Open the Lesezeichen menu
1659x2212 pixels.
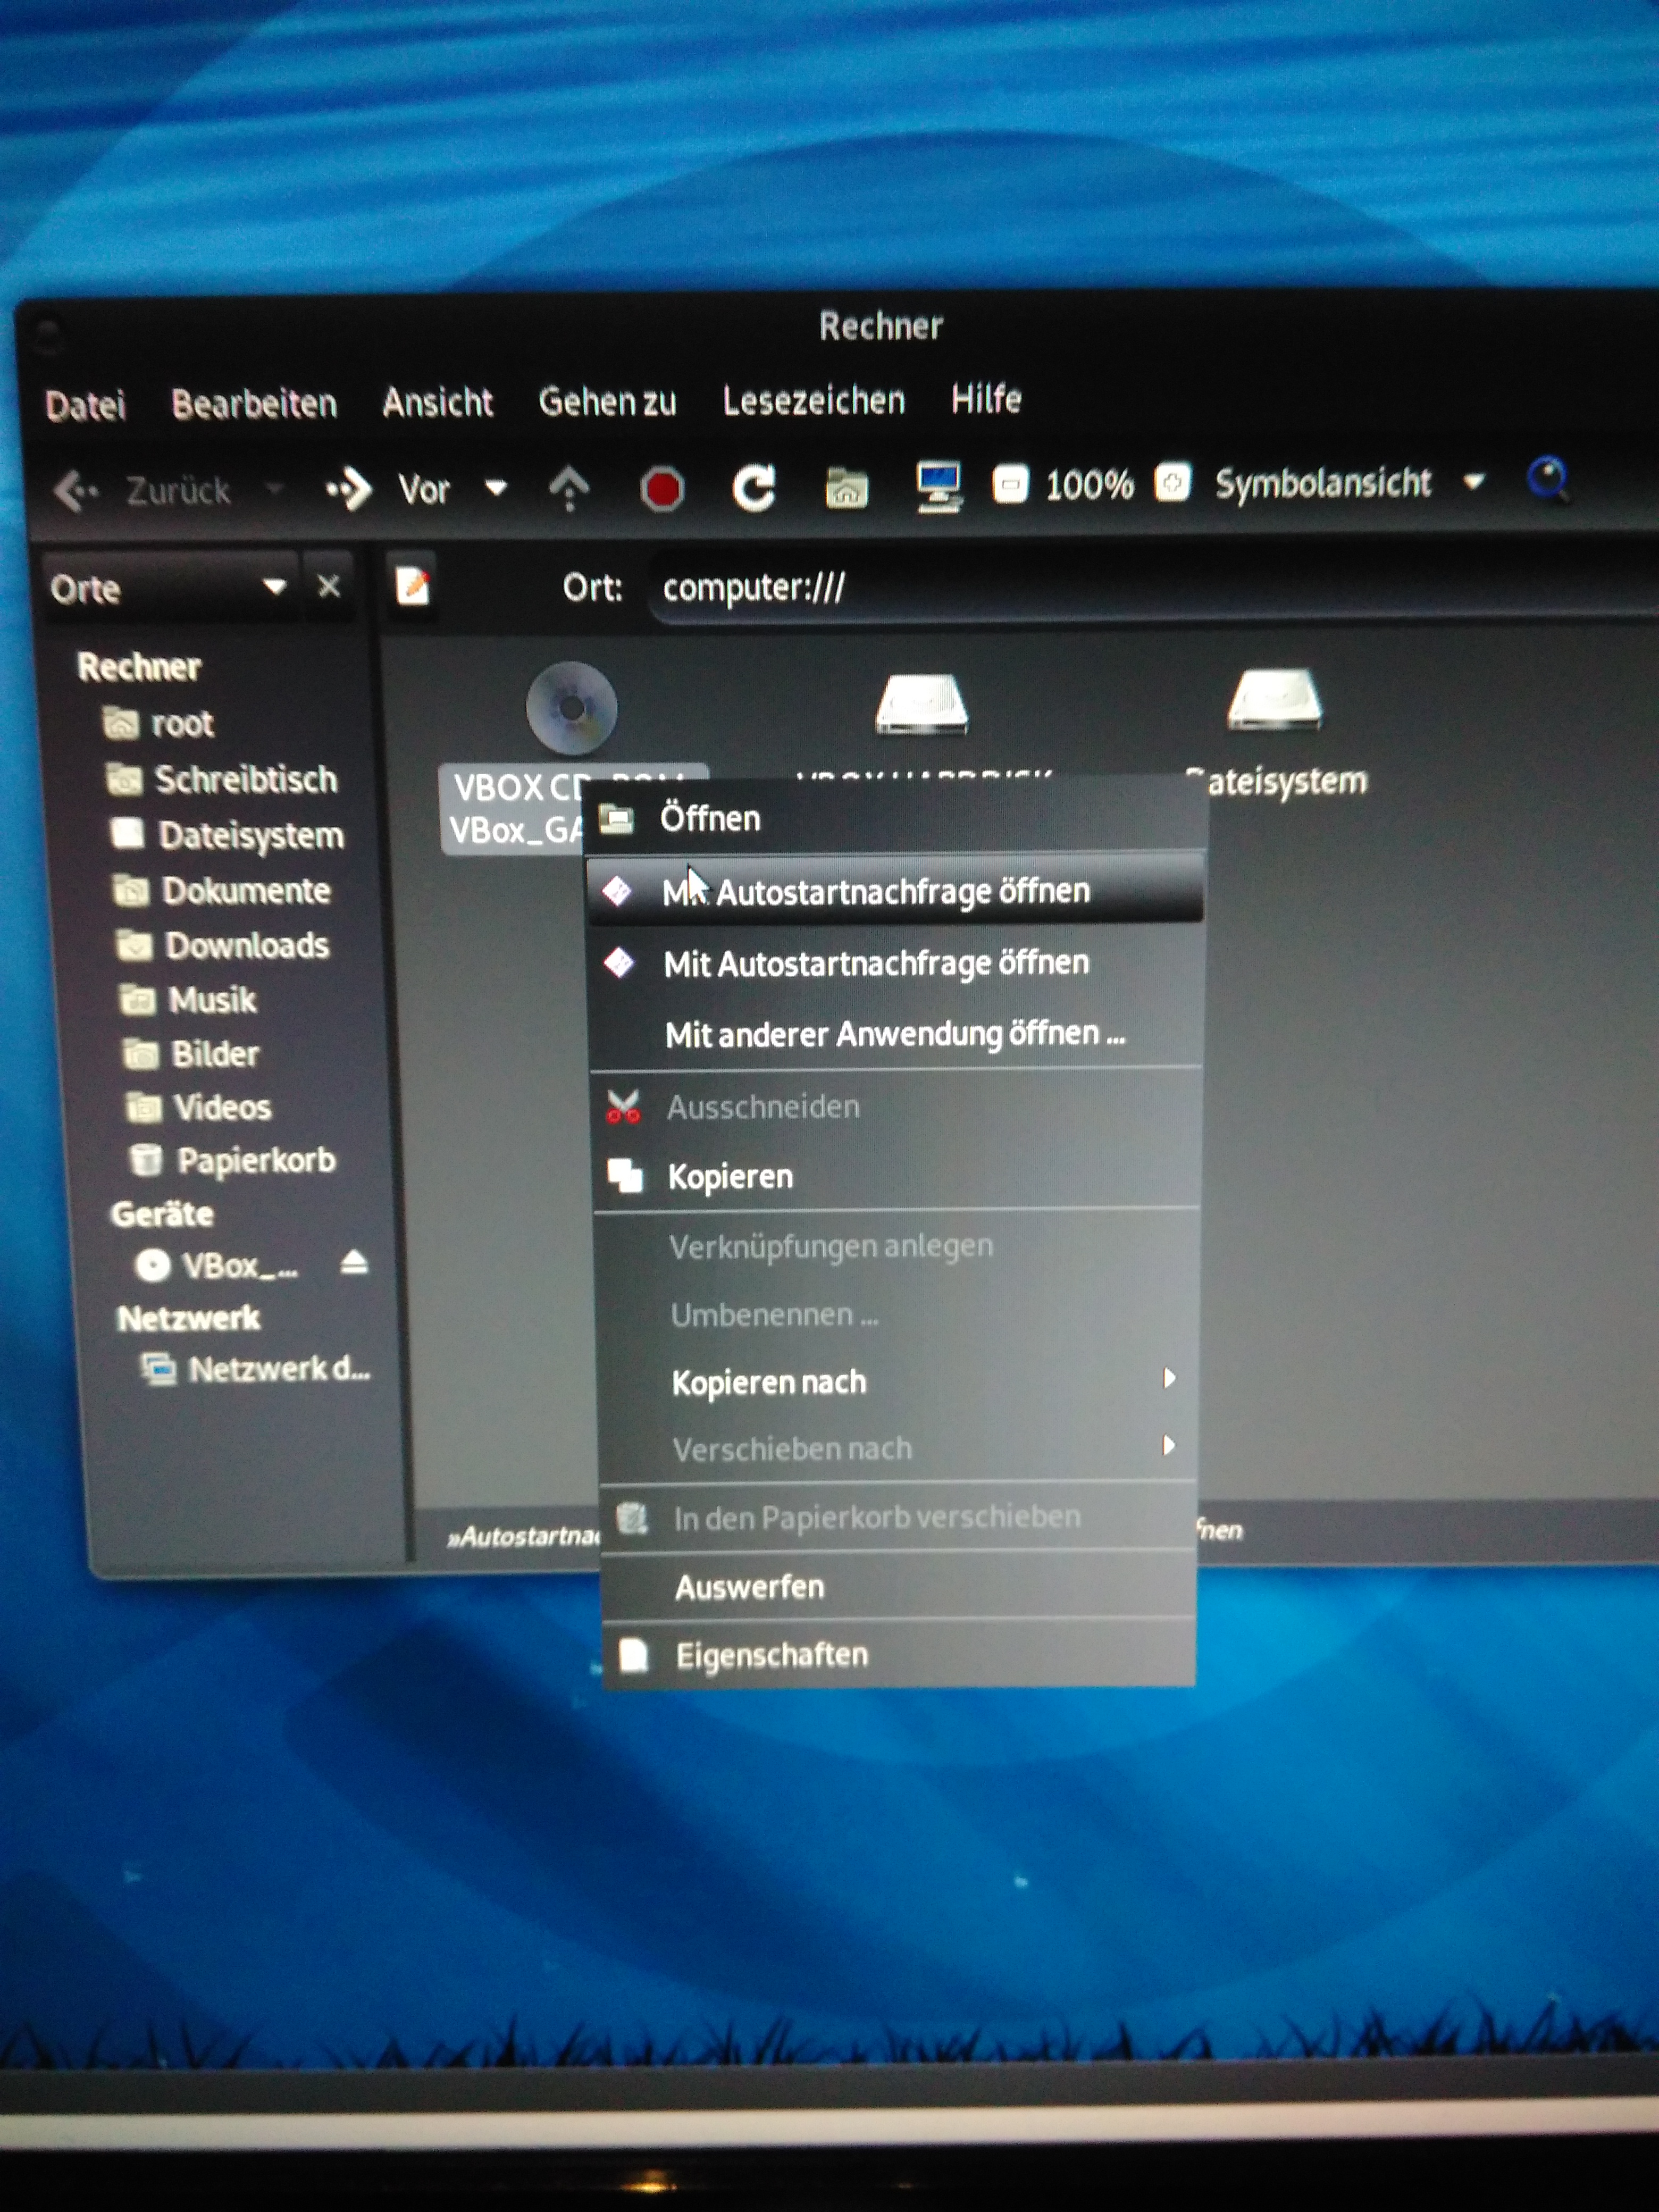pos(813,401)
